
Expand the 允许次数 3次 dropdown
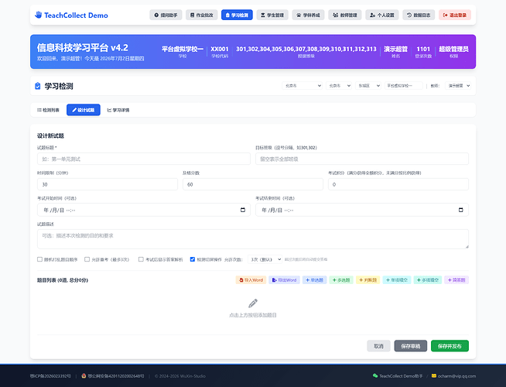265,259
